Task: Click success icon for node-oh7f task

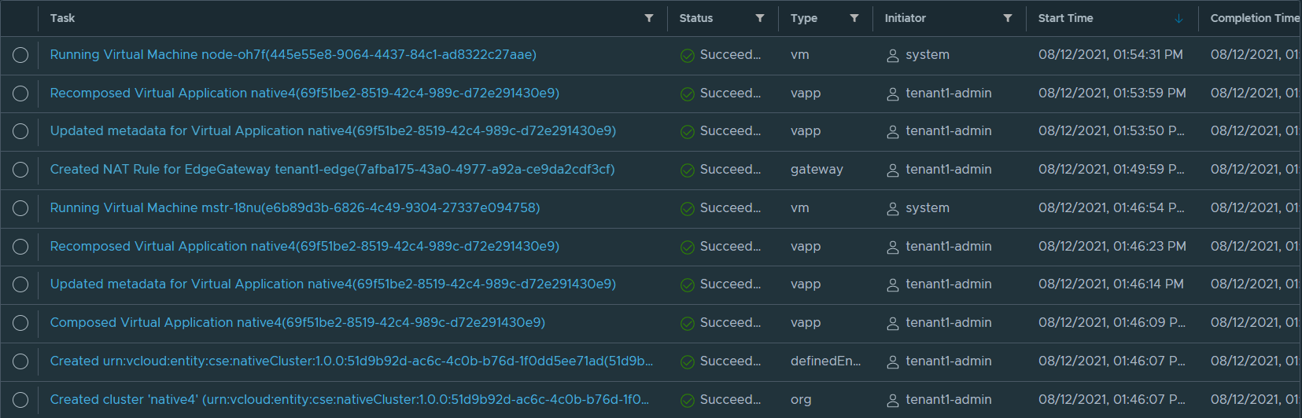Action: (x=688, y=56)
